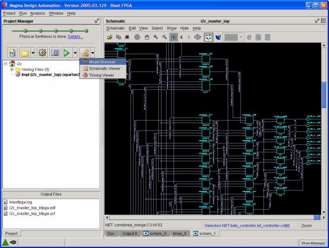The height and width of the screenshot is (248, 329).
Task: Open i2c_master_top_bfpga.edf output file
Action: tap(30, 208)
